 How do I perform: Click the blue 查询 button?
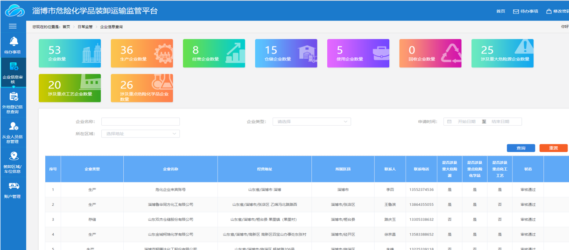[520, 148]
